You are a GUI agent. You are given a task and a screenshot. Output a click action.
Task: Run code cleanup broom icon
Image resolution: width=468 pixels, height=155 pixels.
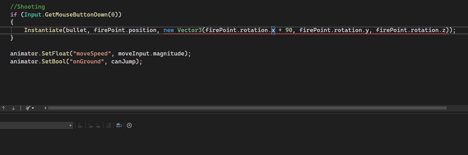(28, 108)
